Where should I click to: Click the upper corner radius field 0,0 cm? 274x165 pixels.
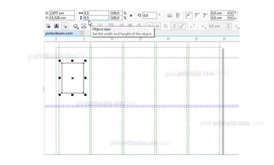[x=219, y=13]
